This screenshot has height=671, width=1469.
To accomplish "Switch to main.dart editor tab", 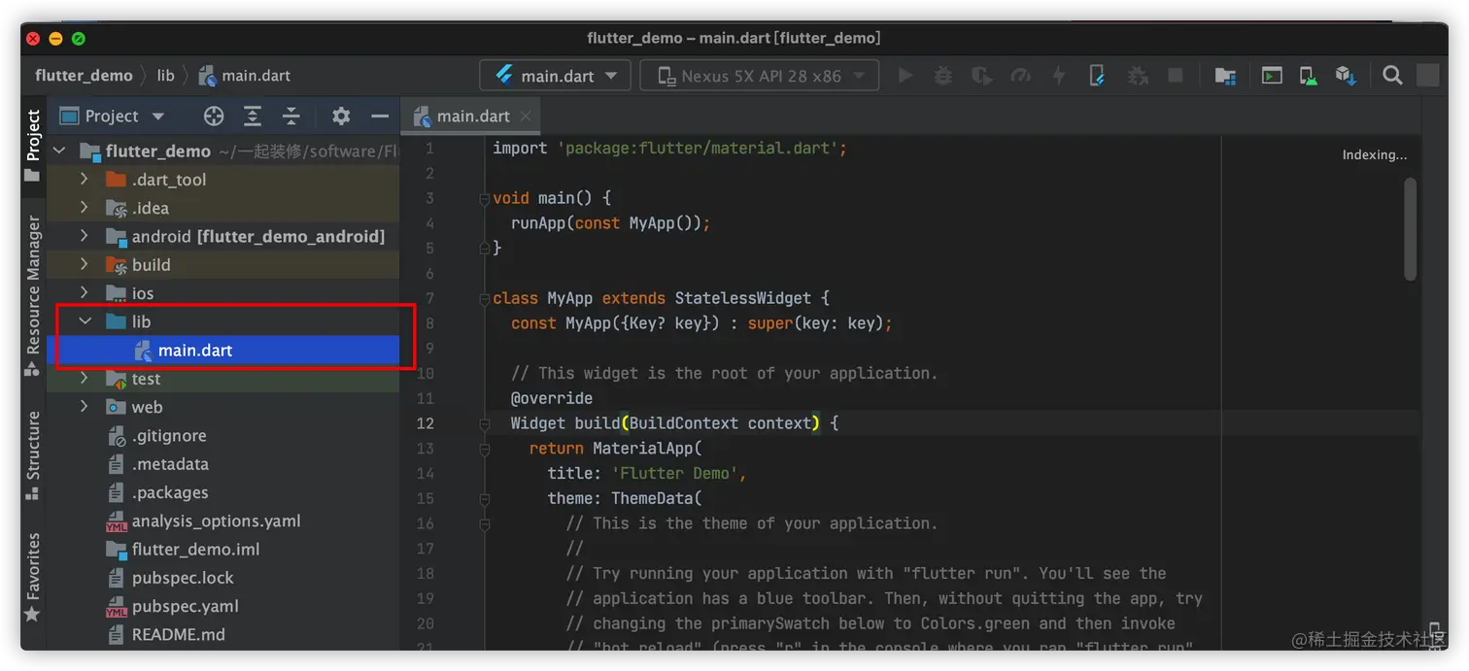I will coord(472,117).
